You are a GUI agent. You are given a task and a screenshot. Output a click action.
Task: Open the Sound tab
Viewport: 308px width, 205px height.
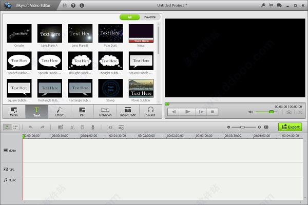pos(150,112)
